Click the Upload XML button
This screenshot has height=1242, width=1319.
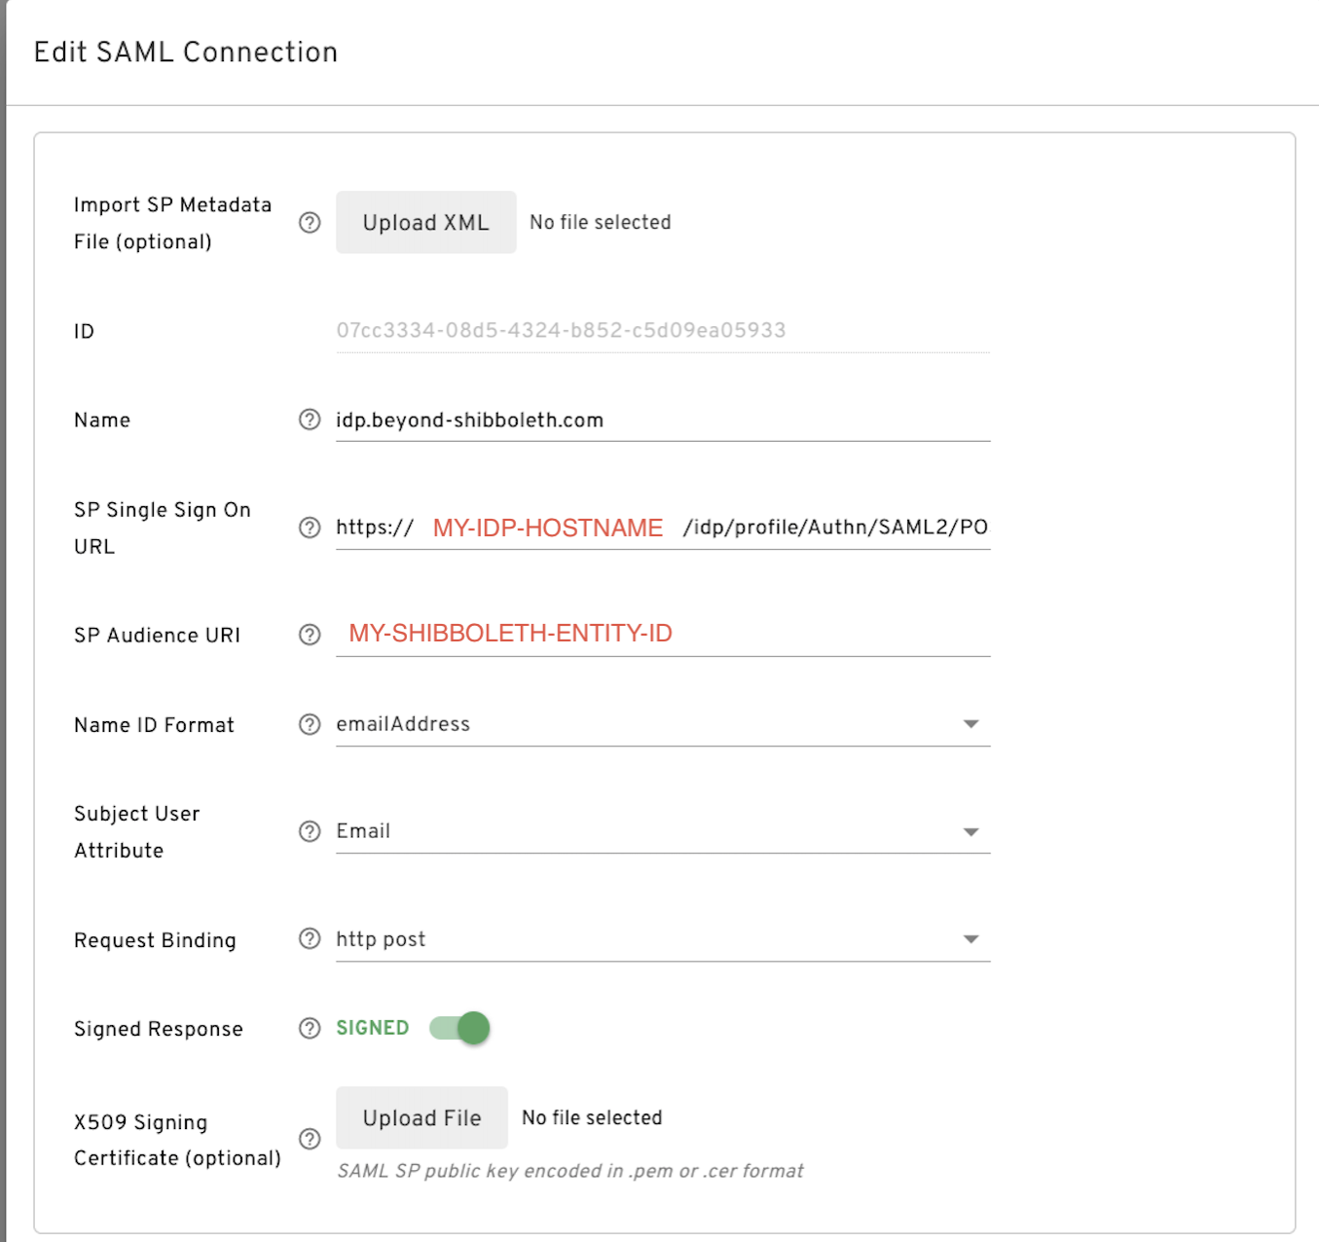[x=425, y=223]
